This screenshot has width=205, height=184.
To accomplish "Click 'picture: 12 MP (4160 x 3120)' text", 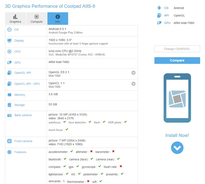I will coord(68,115).
